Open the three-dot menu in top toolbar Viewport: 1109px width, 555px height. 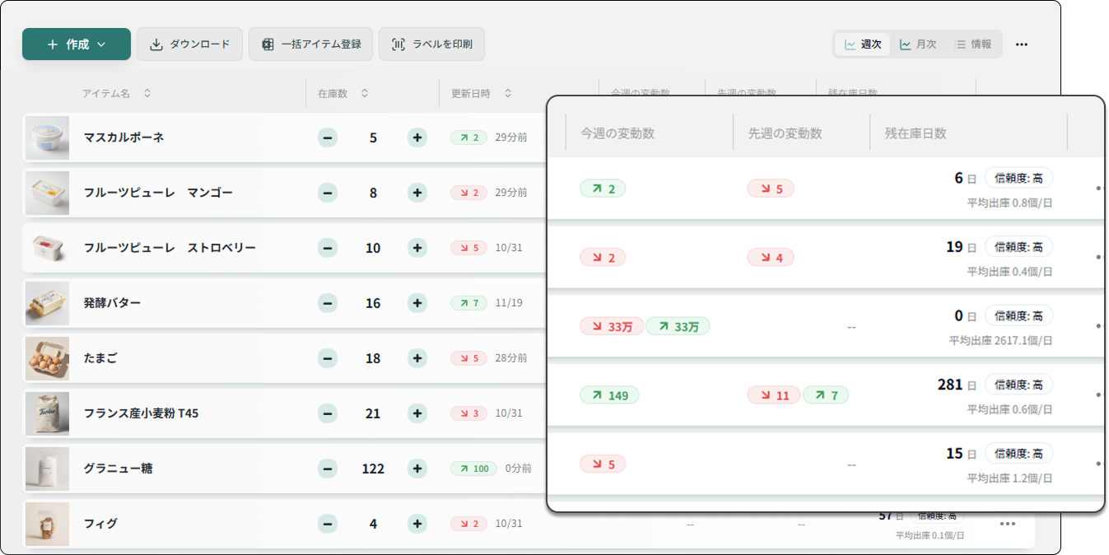click(1022, 44)
